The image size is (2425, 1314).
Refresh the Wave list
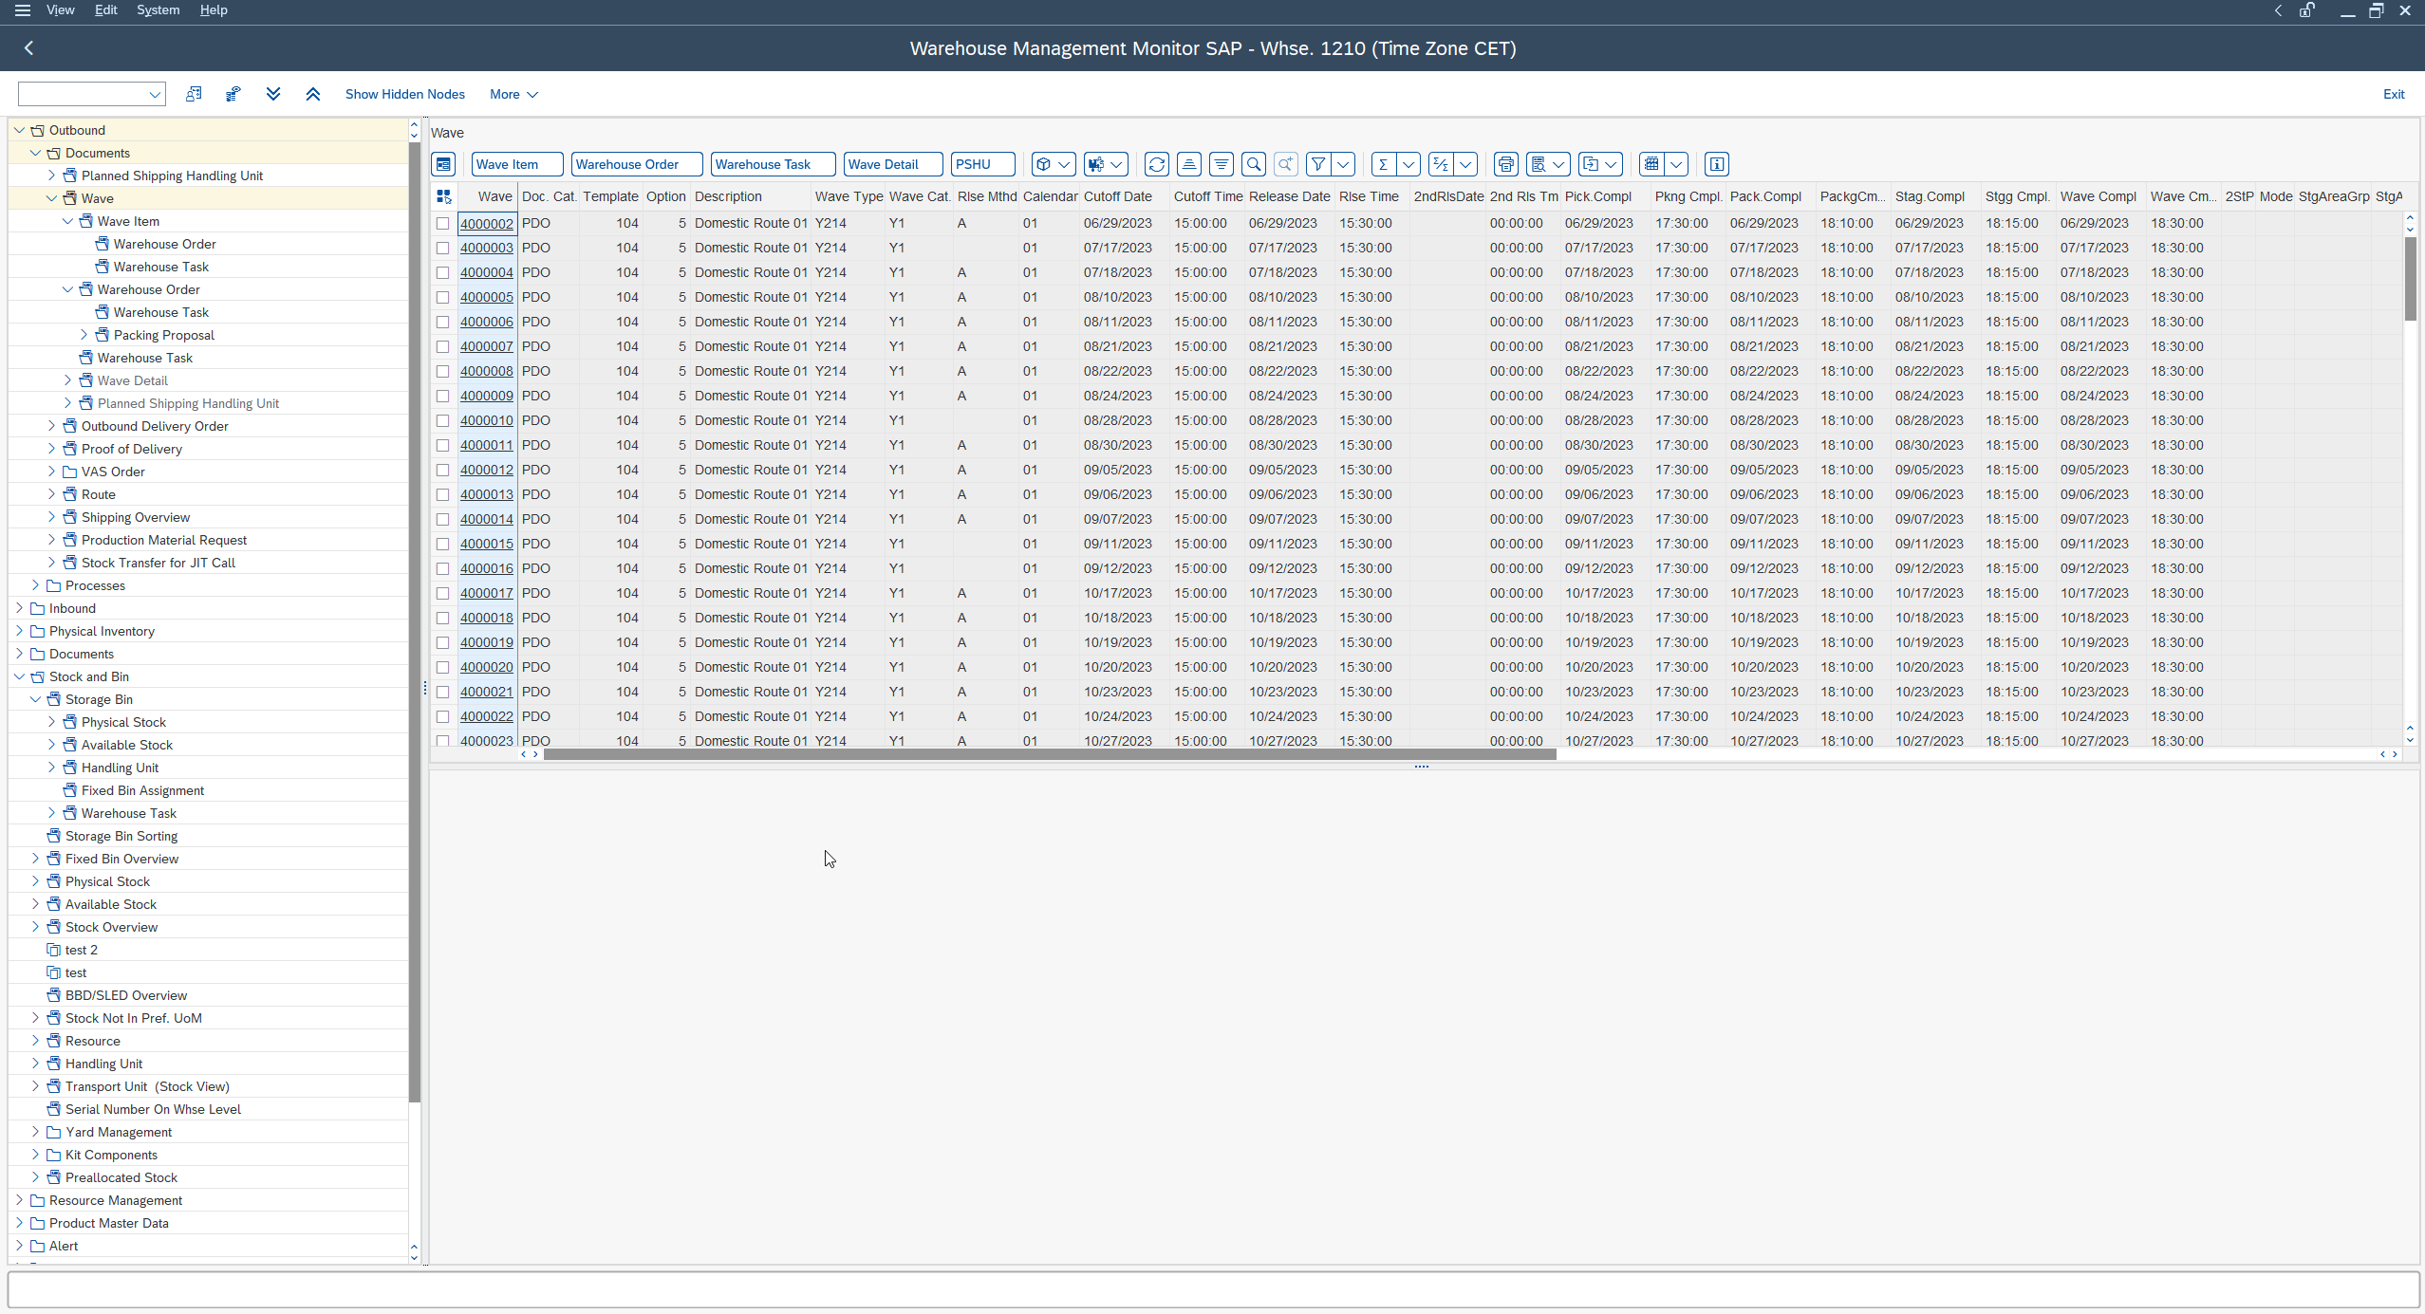coord(1157,164)
